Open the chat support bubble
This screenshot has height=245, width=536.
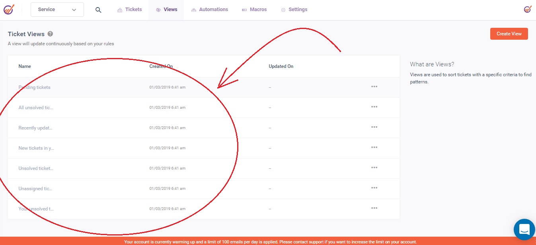[524, 230]
